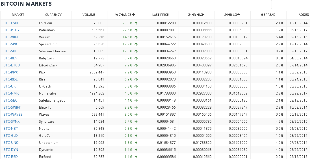310x159 pixels.
Task: Open the BTC-UNO market link
Action: click(x=11, y=143)
